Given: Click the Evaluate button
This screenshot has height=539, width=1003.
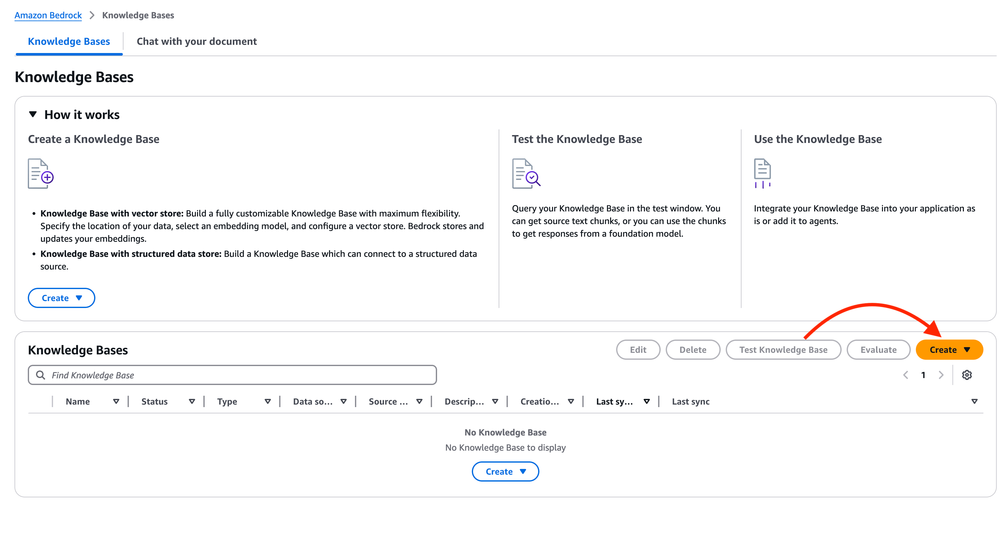Looking at the screenshot, I should [x=878, y=349].
